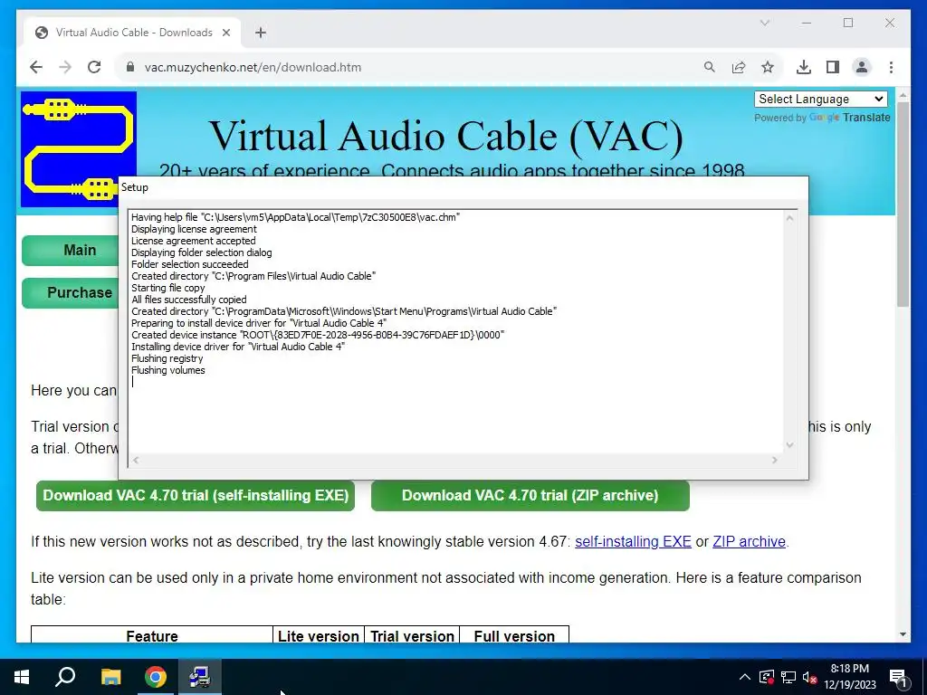Open the notification center icon
The image size is (927, 695).
899,678
